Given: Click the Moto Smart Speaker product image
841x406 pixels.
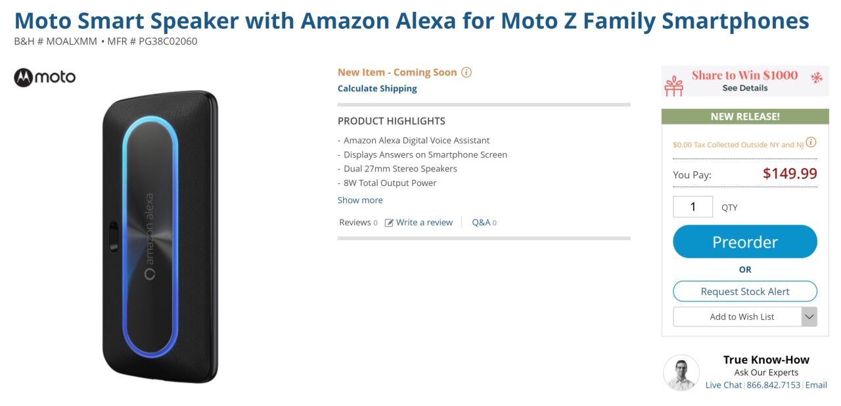Looking at the screenshot, I should [x=160, y=237].
